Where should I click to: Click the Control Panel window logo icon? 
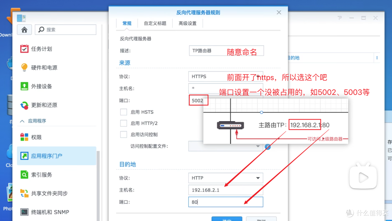click(21, 18)
